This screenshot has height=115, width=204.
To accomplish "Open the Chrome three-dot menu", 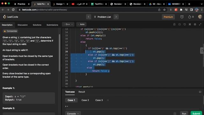I will click(x=202, y=10).
